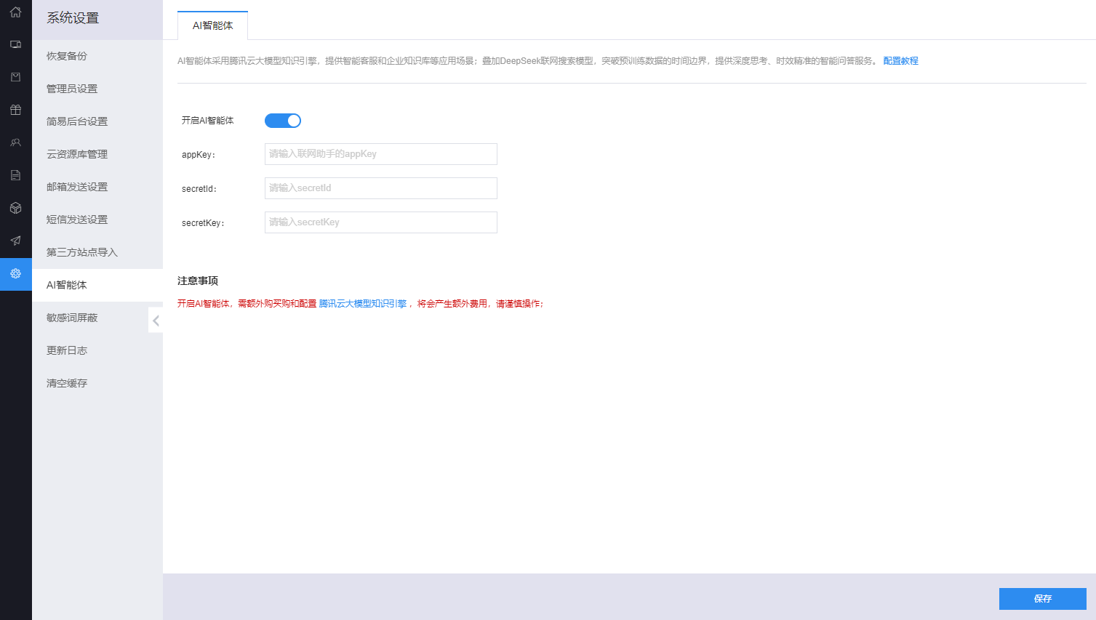This screenshot has width=1096, height=620.
Task: Open 云资源库管理 menu item
Action: click(x=97, y=154)
